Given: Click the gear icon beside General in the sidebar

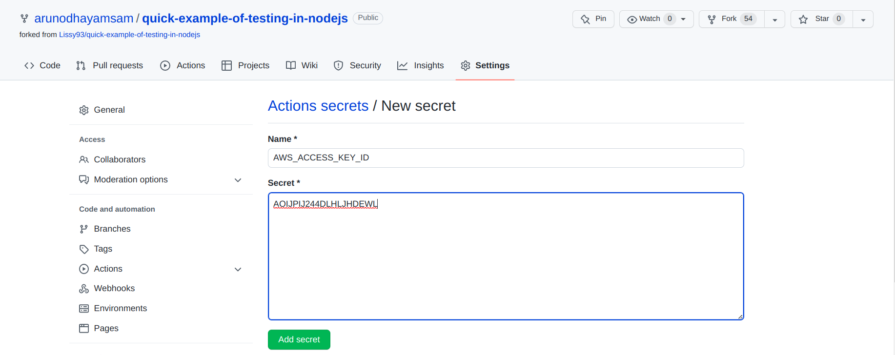Looking at the screenshot, I should click(84, 110).
